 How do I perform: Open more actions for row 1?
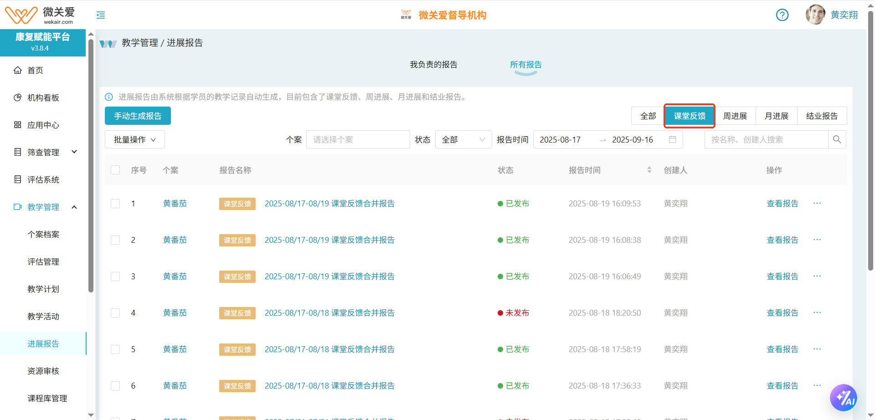pyautogui.click(x=817, y=203)
